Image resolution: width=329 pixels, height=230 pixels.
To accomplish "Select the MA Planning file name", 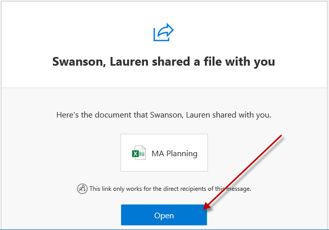I will click(x=174, y=154).
